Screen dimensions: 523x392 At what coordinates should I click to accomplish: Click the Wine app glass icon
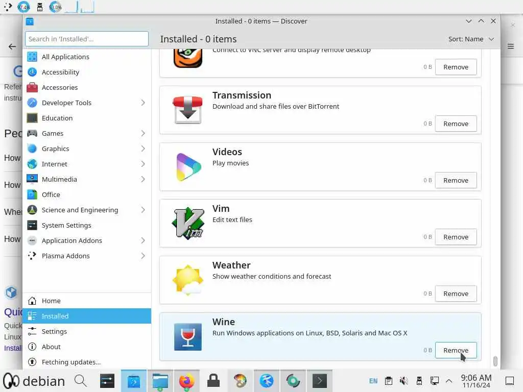coord(188,337)
